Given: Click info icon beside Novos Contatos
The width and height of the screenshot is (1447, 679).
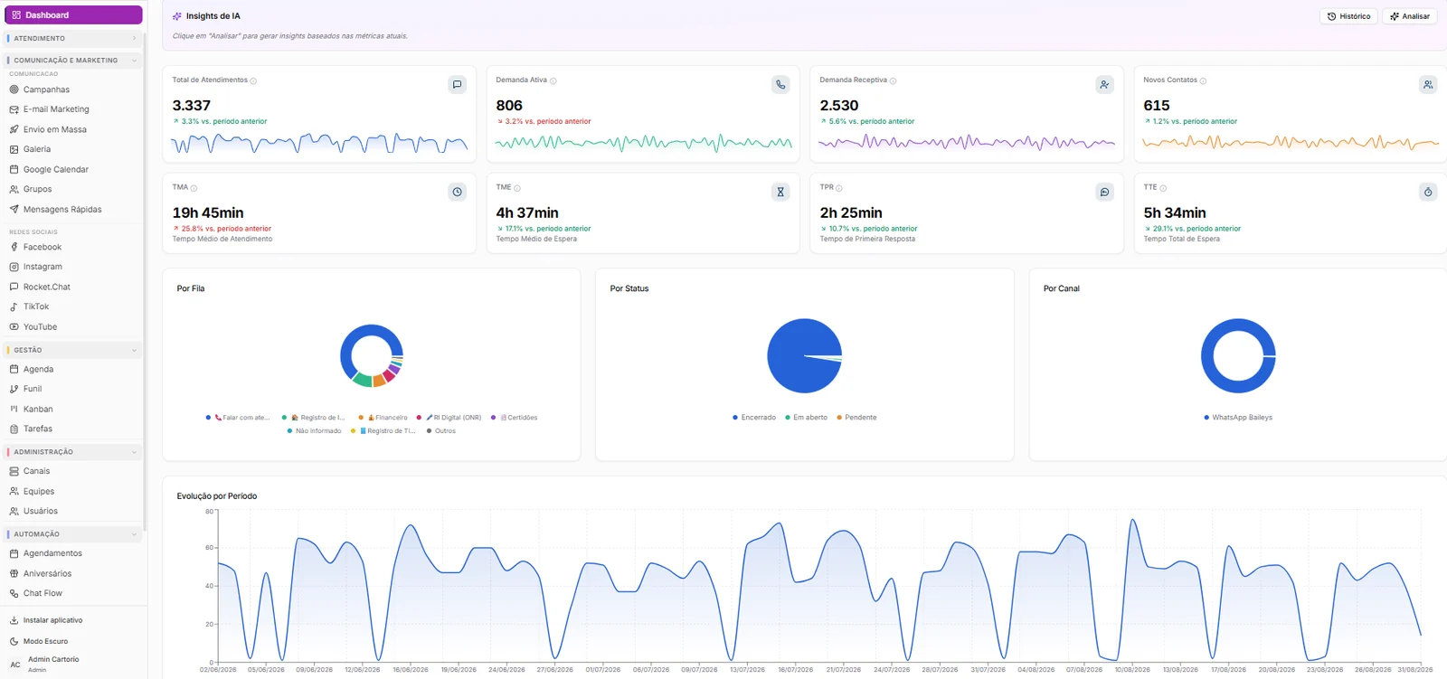Looking at the screenshot, I should click(1203, 80).
